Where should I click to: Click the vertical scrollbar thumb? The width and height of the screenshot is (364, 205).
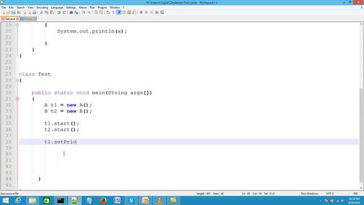pos(361,136)
